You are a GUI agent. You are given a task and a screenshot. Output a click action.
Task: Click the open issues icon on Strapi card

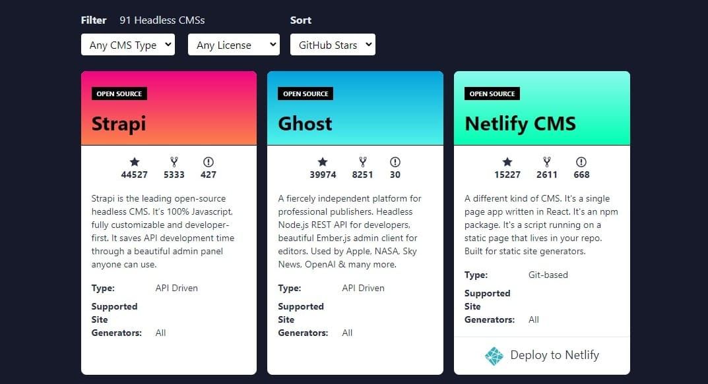pyautogui.click(x=209, y=162)
